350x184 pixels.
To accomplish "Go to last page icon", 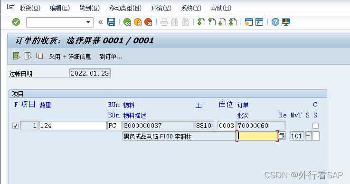I will [x=233, y=22].
